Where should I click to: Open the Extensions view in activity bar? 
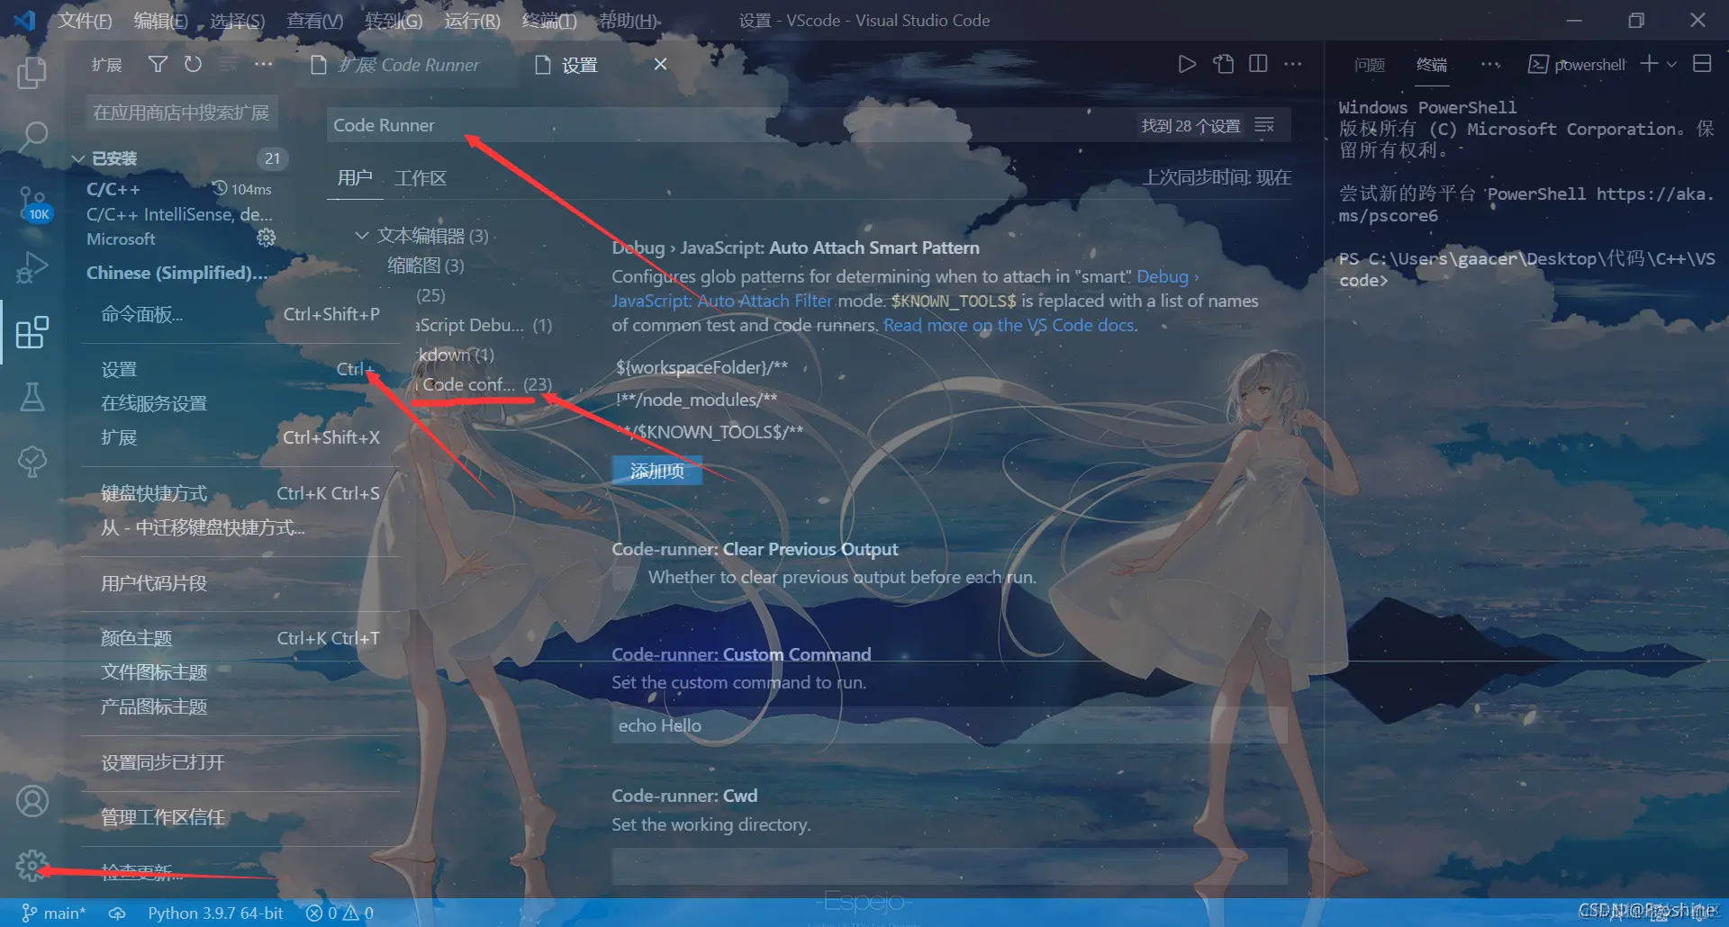(32, 332)
